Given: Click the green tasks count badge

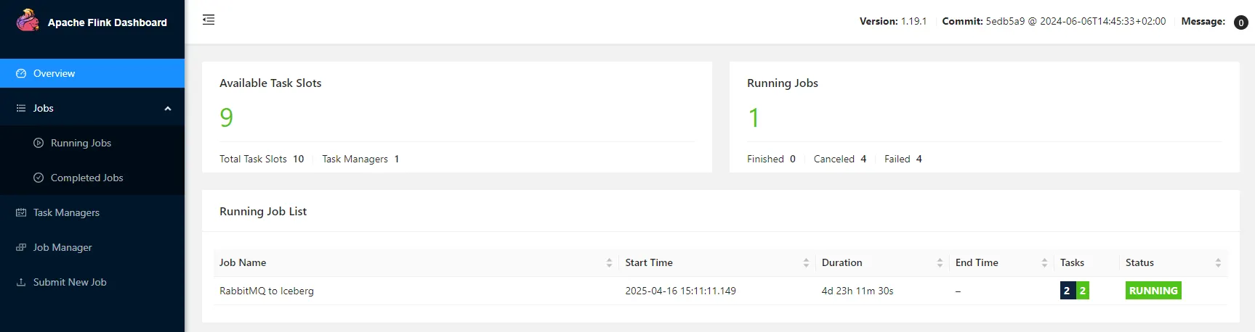Looking at the screenshot, I should pyautogui.click(x=1082, y=291).
